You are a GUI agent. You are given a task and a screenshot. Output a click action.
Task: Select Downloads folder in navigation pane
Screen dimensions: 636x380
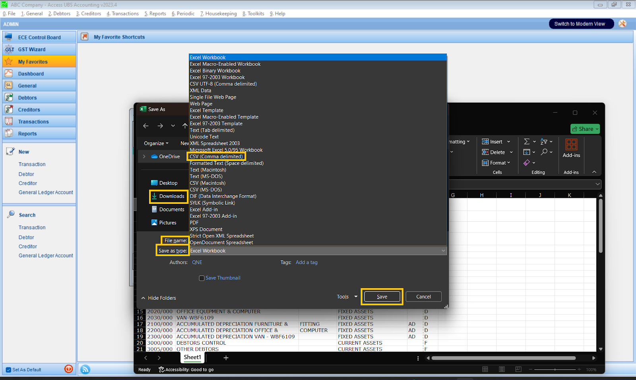point(168,196)
